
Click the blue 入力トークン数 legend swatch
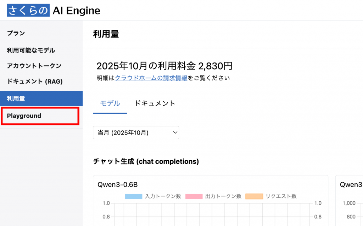pyautogui.click(x=134, y=196)
